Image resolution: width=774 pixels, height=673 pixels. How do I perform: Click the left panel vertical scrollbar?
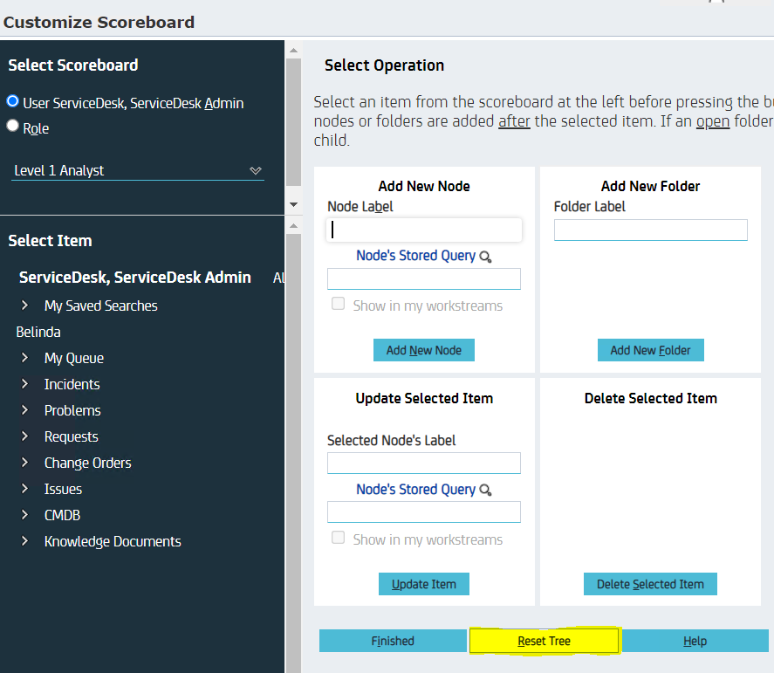point(293,122)
